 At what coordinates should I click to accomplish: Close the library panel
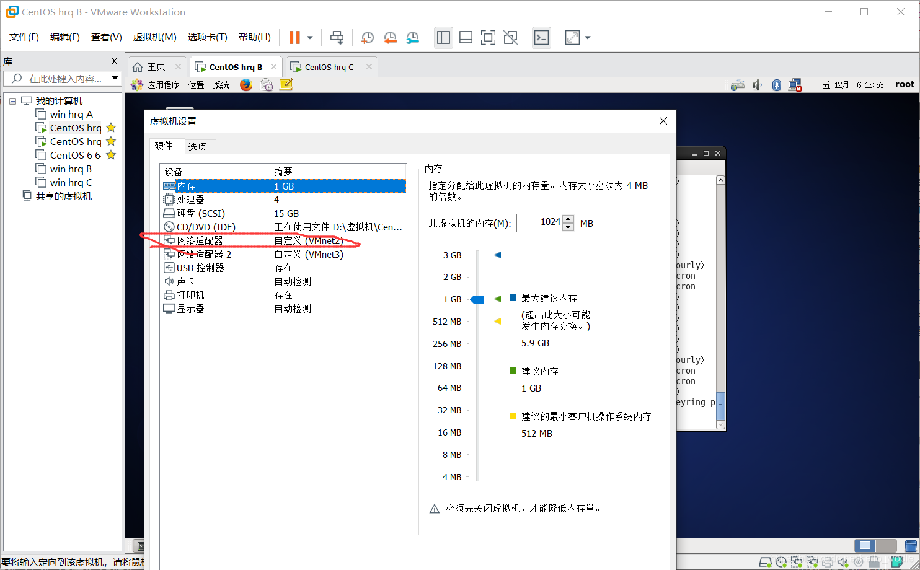(x=114, y=61)
